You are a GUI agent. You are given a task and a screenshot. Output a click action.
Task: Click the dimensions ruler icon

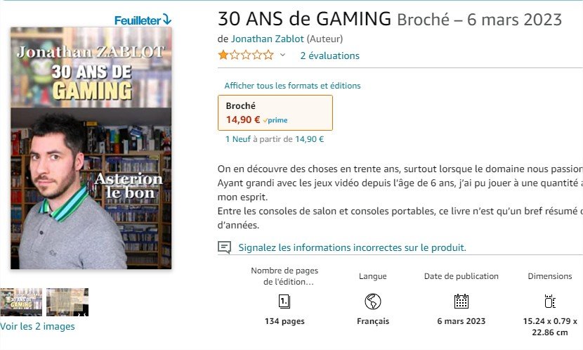pos(549,302)
